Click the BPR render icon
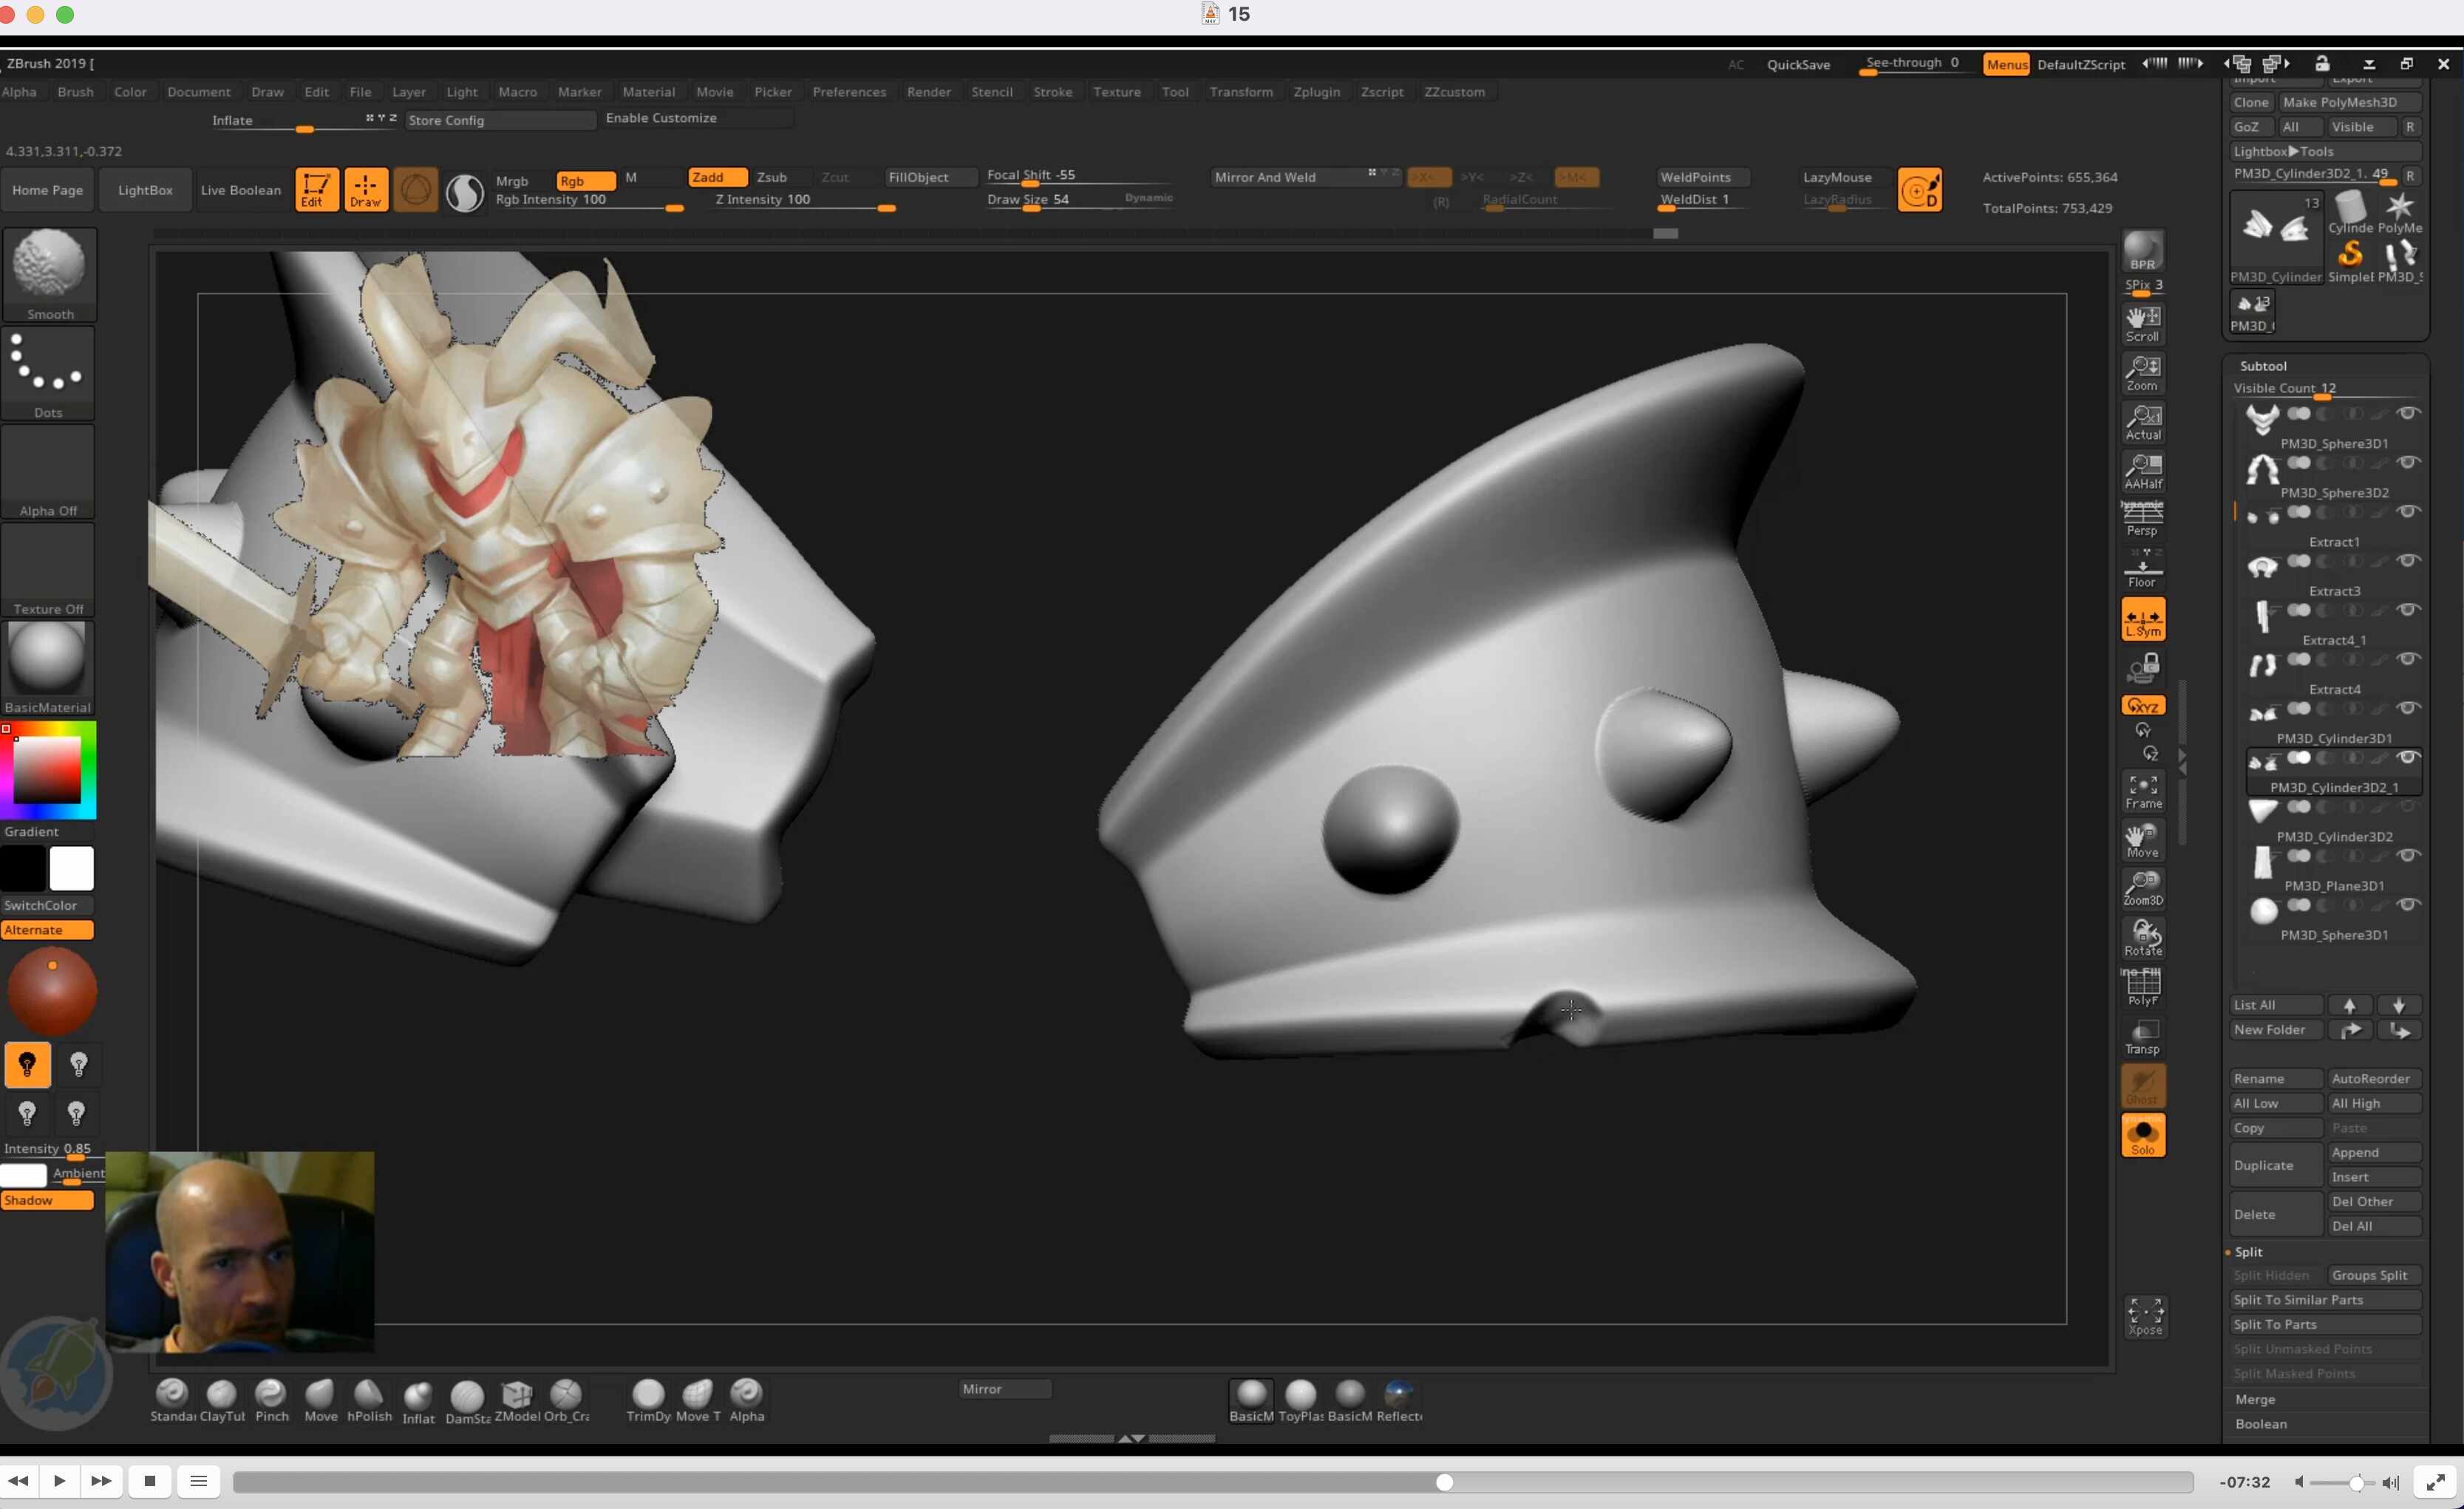This screenshot has width=2464, height=1509. [2143, 251]
